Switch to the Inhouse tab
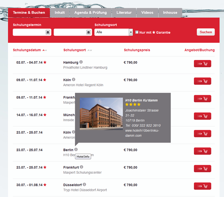Screen dimensions: 224x197 pyautogui.click(x=170, y=13)
